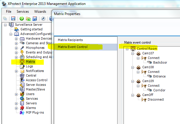Open the Wizards menu

40,12
